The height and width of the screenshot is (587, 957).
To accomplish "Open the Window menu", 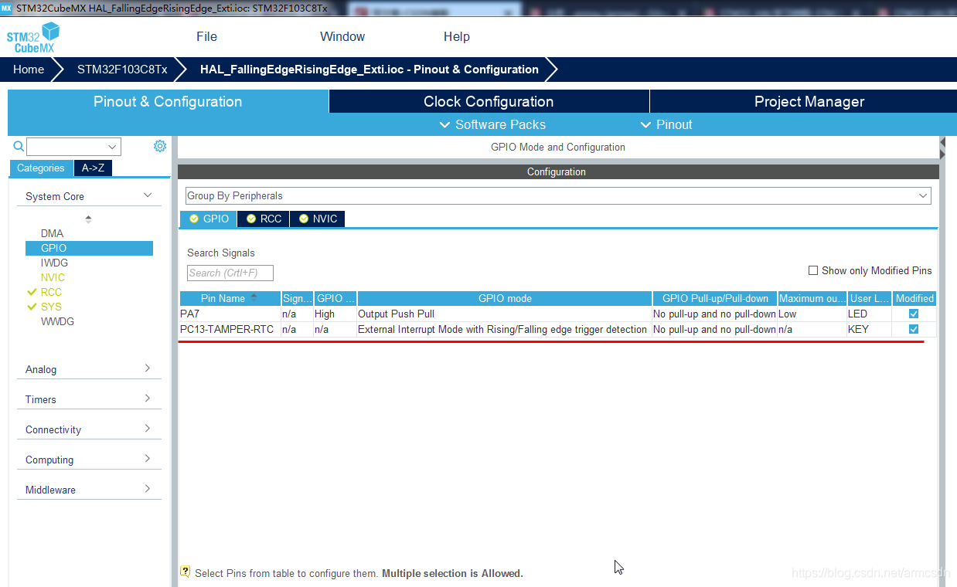I will pyautogui.click(x=342, y=36).
